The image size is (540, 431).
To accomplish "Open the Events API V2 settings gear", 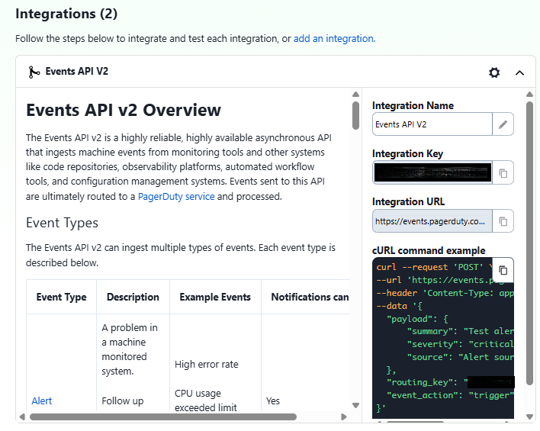I will point(494,72).
